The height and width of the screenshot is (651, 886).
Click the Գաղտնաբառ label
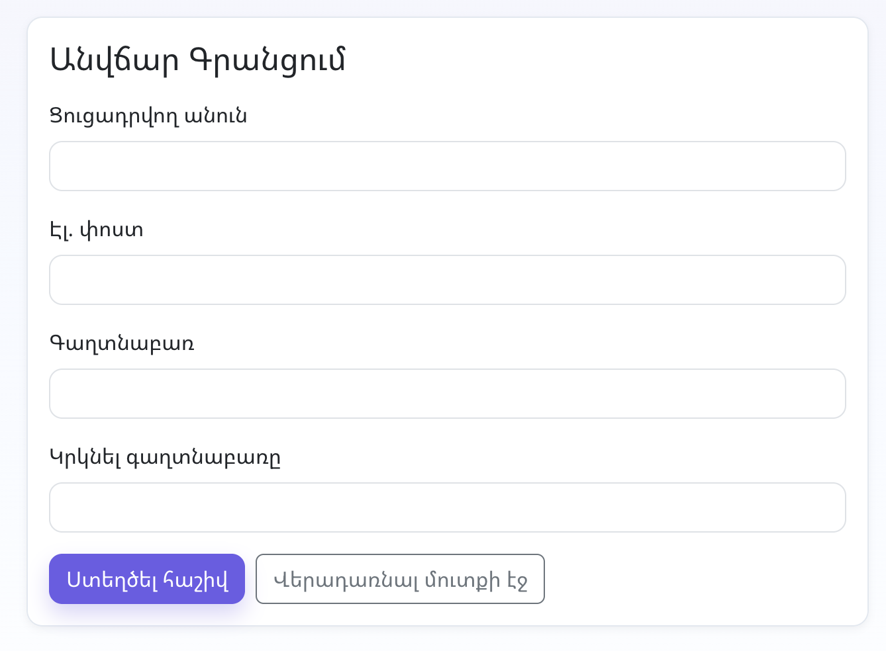(123, 343)
